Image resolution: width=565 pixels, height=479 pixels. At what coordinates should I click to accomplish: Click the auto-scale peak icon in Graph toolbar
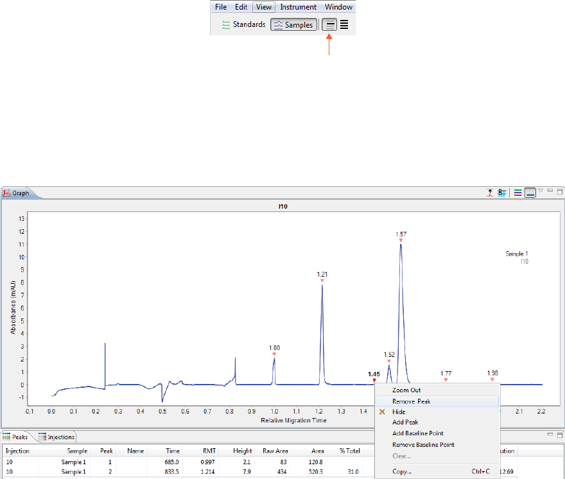(x=490, y=193)
